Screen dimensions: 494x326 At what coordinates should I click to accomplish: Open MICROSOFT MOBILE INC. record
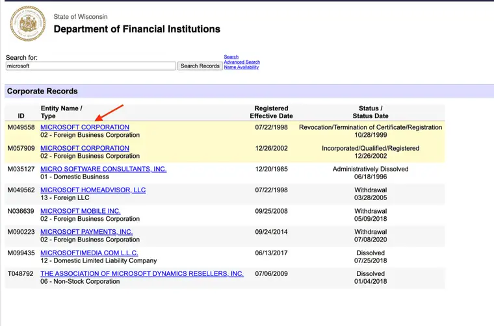(x=81, y=211)
